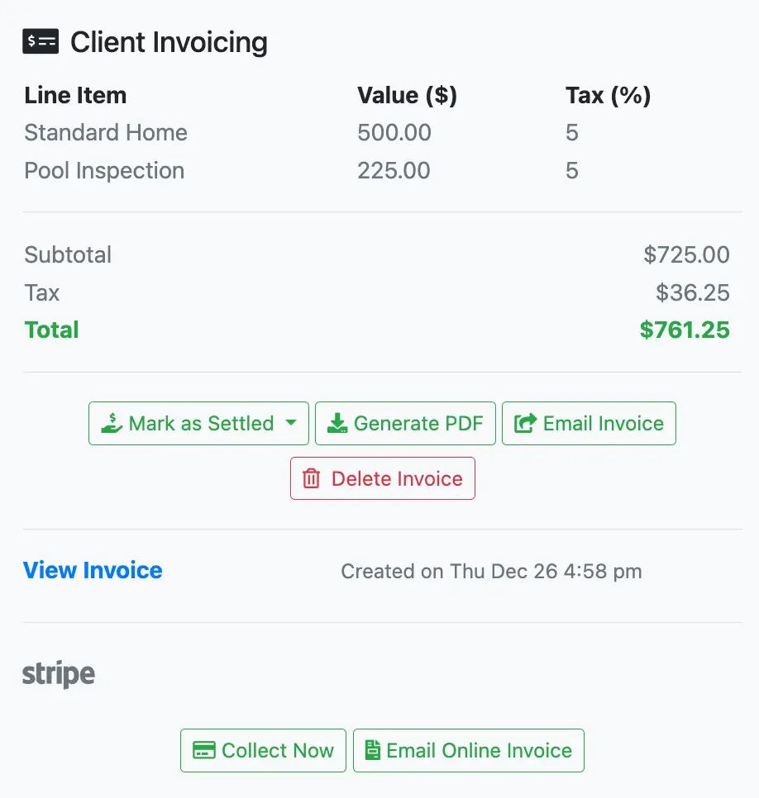Click the 225.00 value cell
This screenshot has width=759, height=798.
[x=394, y=170]
